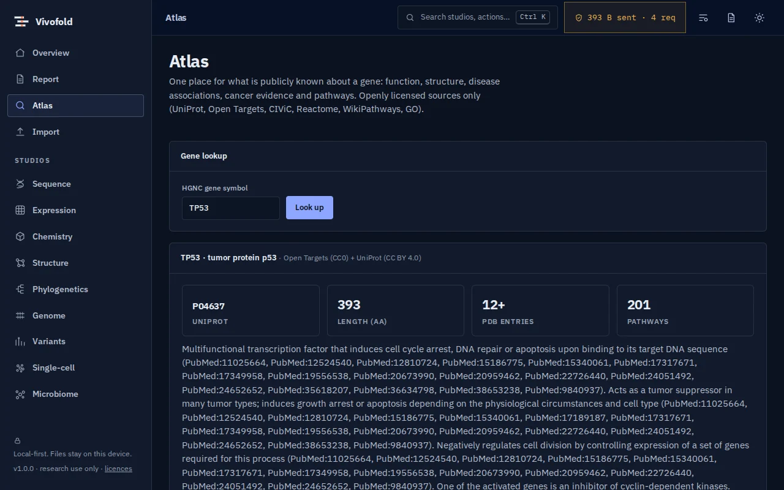Click Open Targets (CC0) + UniProt source text
The height and width of the screenshot is (490, 784).
pyautogui.click(x=352, y=258)
